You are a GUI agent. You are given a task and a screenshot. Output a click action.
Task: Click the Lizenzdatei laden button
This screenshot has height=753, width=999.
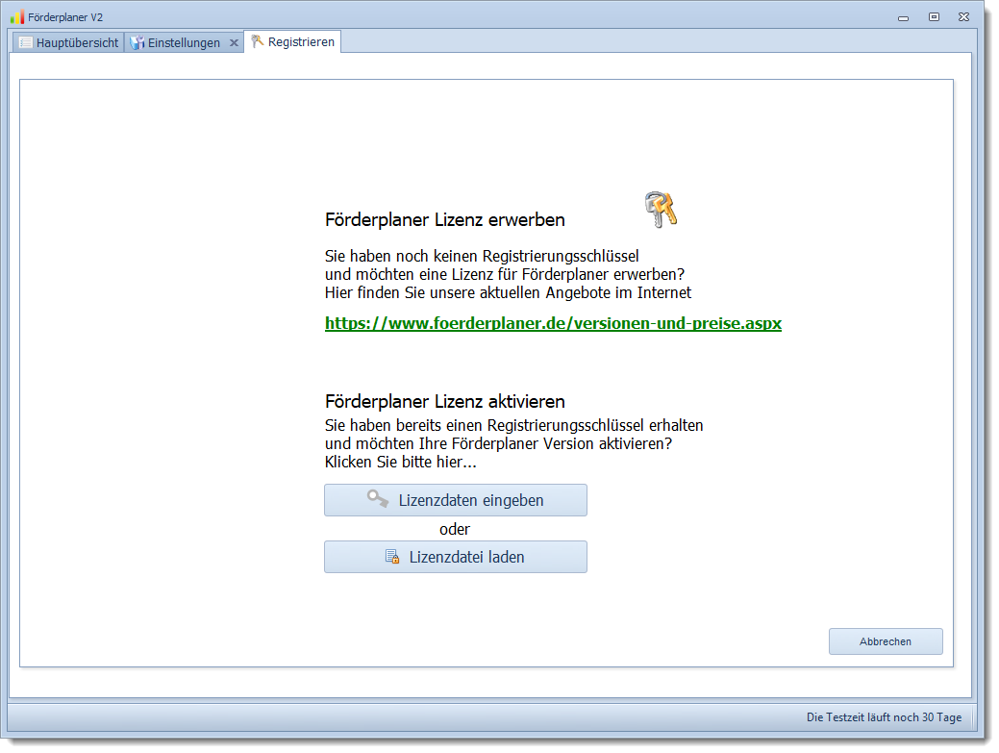[456, 557]
